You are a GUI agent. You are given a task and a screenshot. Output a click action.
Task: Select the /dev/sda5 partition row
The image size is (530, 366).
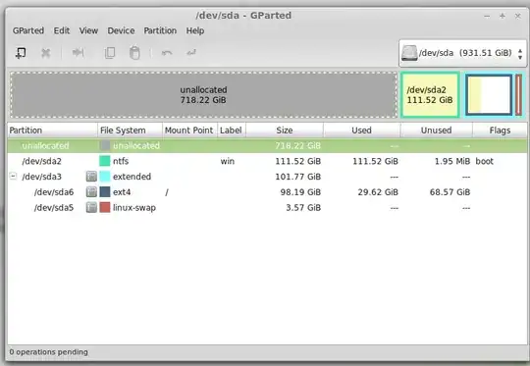click(267, 207)
